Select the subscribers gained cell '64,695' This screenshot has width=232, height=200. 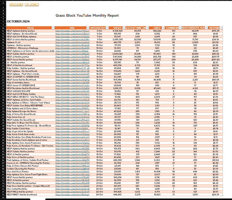[195, 31]
